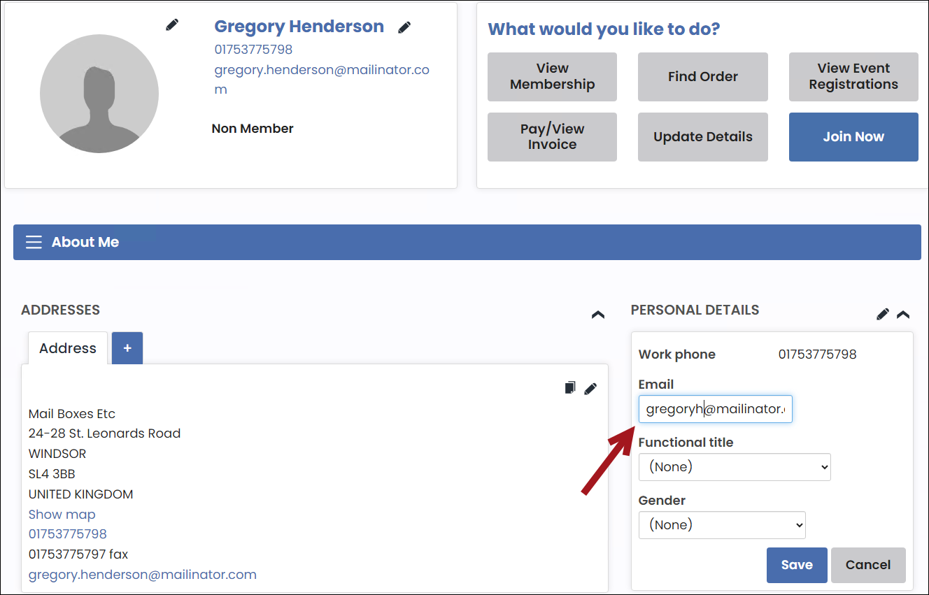The height and width of the screenshot is (595, 929).
Task: Add a new address tab with plus
Action: (x=127, y=348)
